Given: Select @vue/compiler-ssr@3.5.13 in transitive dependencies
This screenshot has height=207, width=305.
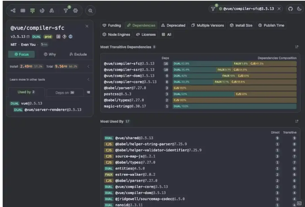Looking at the screenshot, I should point(129,70).
